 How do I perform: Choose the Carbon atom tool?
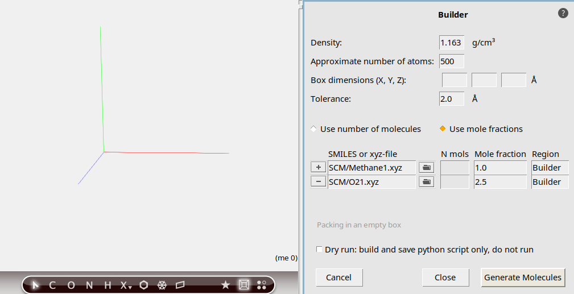click(x=52, y=285)
